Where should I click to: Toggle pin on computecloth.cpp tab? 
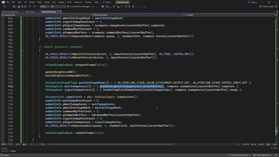tap(58, 12)
